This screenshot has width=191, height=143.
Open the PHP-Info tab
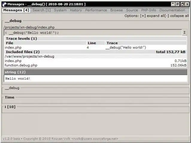point(148,10)
